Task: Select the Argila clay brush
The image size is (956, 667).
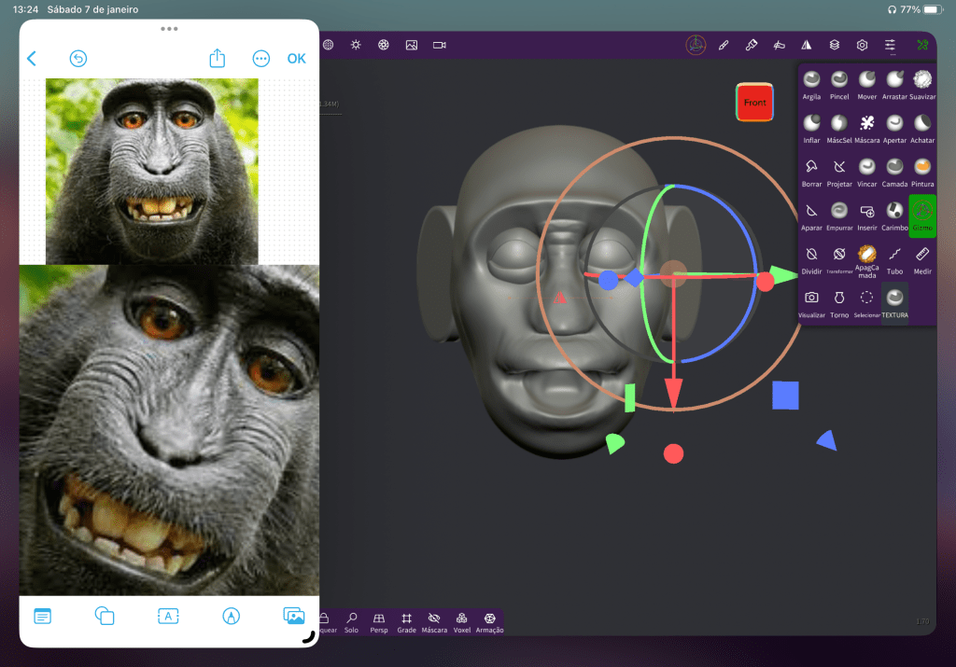Action: point(811,84)
